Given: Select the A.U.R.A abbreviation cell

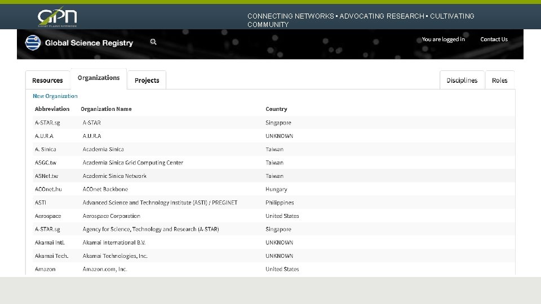Looking at the screenshot, I should pyautogui.click(x=44, y=136).
